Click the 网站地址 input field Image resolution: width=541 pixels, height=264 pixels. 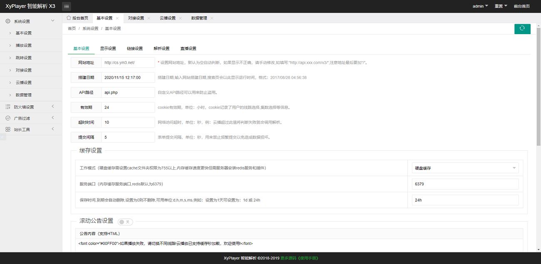pyautogui.click(x=128, y=62)
